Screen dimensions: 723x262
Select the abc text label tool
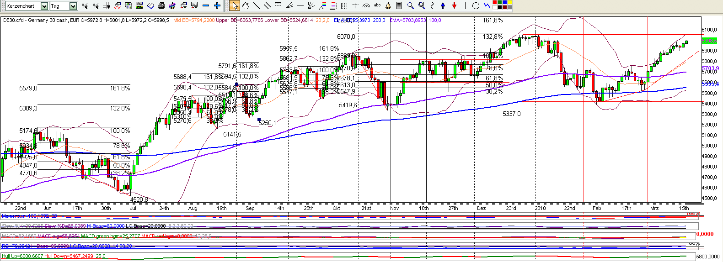(377, 5)
